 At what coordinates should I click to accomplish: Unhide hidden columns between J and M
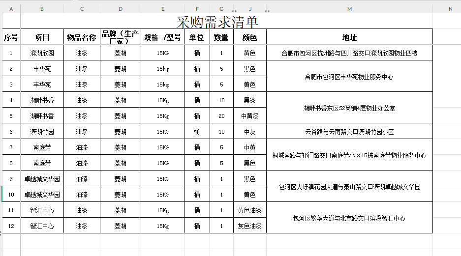tap(267, 9)
